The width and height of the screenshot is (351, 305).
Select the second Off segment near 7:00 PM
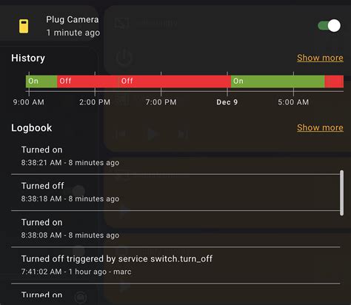point(175,81)
